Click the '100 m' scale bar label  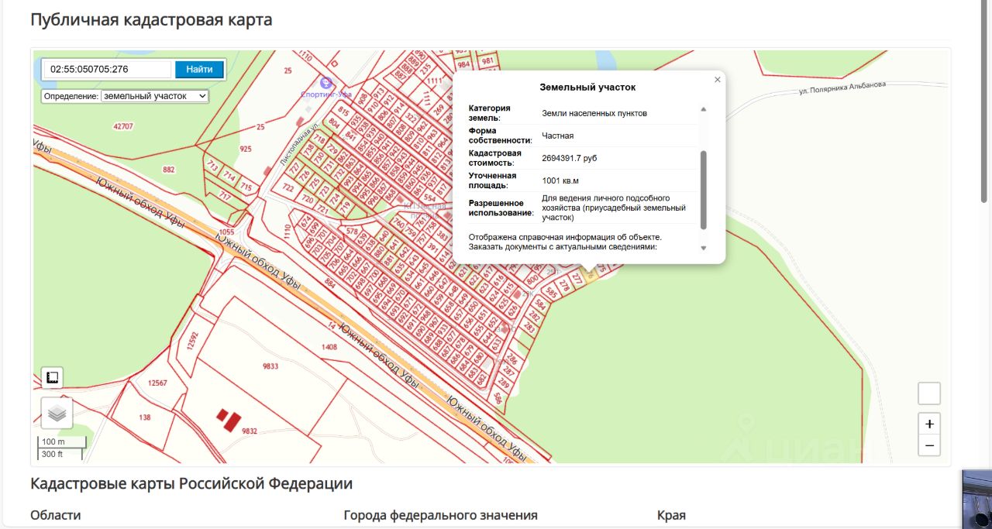coord(53,441)
